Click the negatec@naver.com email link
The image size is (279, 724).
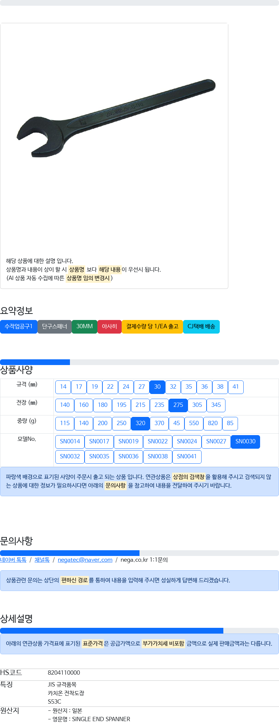click(x=85, y=560)
